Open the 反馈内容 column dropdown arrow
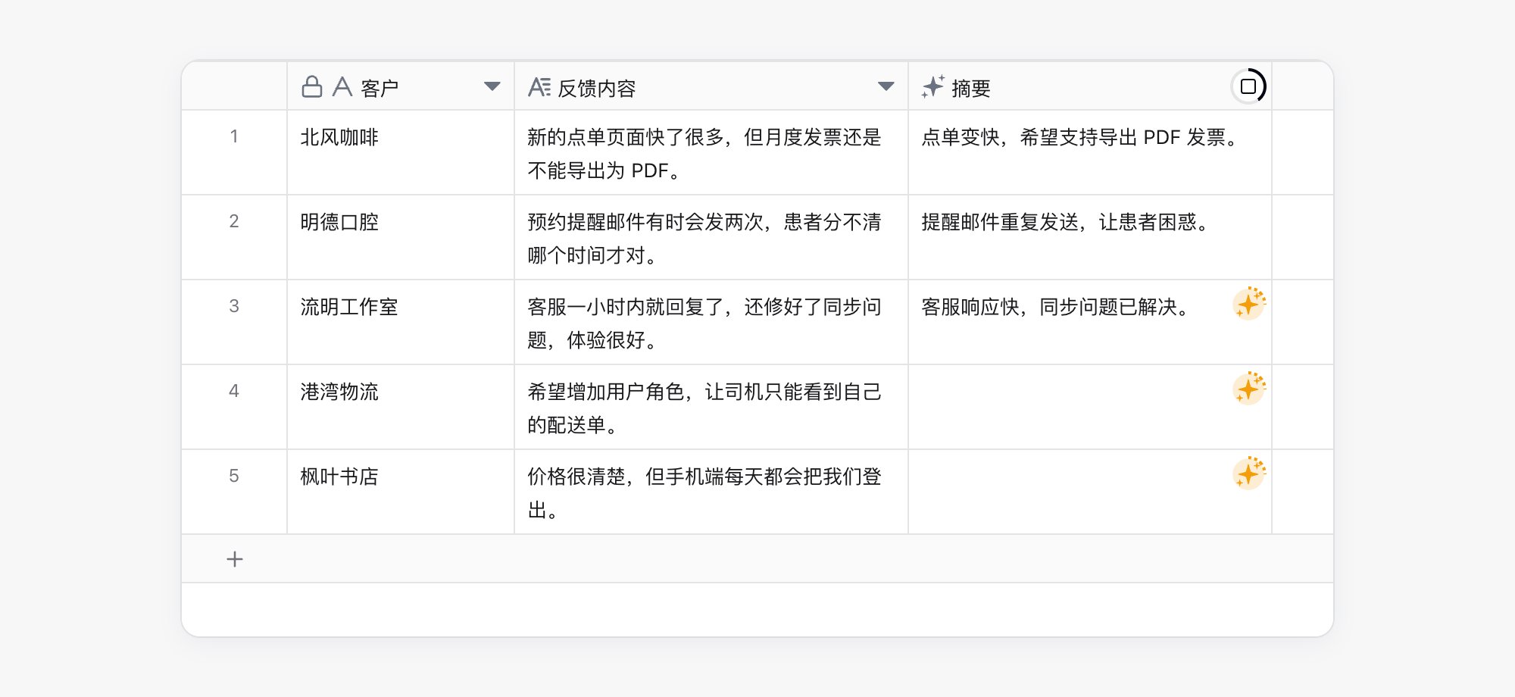The image size is (1515, 697). 886,86
